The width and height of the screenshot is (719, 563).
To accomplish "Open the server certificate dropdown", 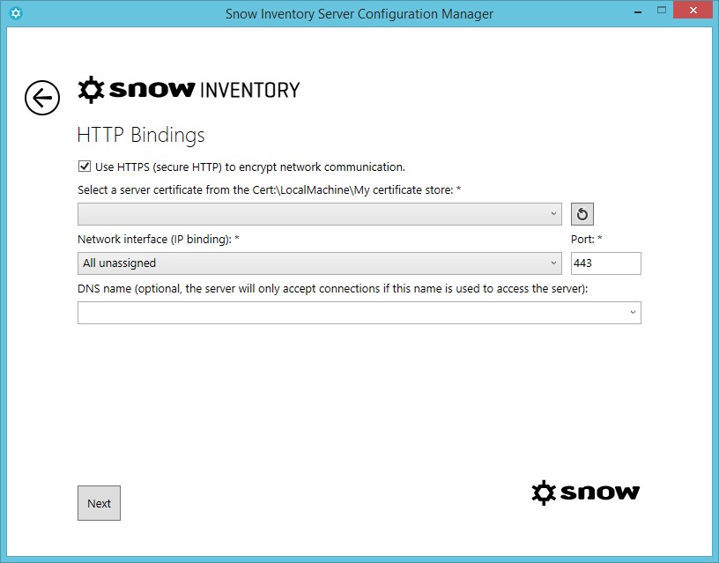I will 320,214.
